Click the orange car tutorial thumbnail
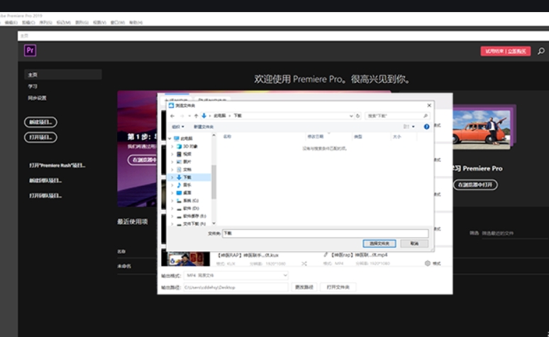This screenshot has width=549, height=337. (482, 129)
